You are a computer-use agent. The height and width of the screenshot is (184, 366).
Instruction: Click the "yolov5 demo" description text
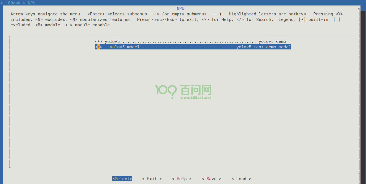tap(272, 41)
